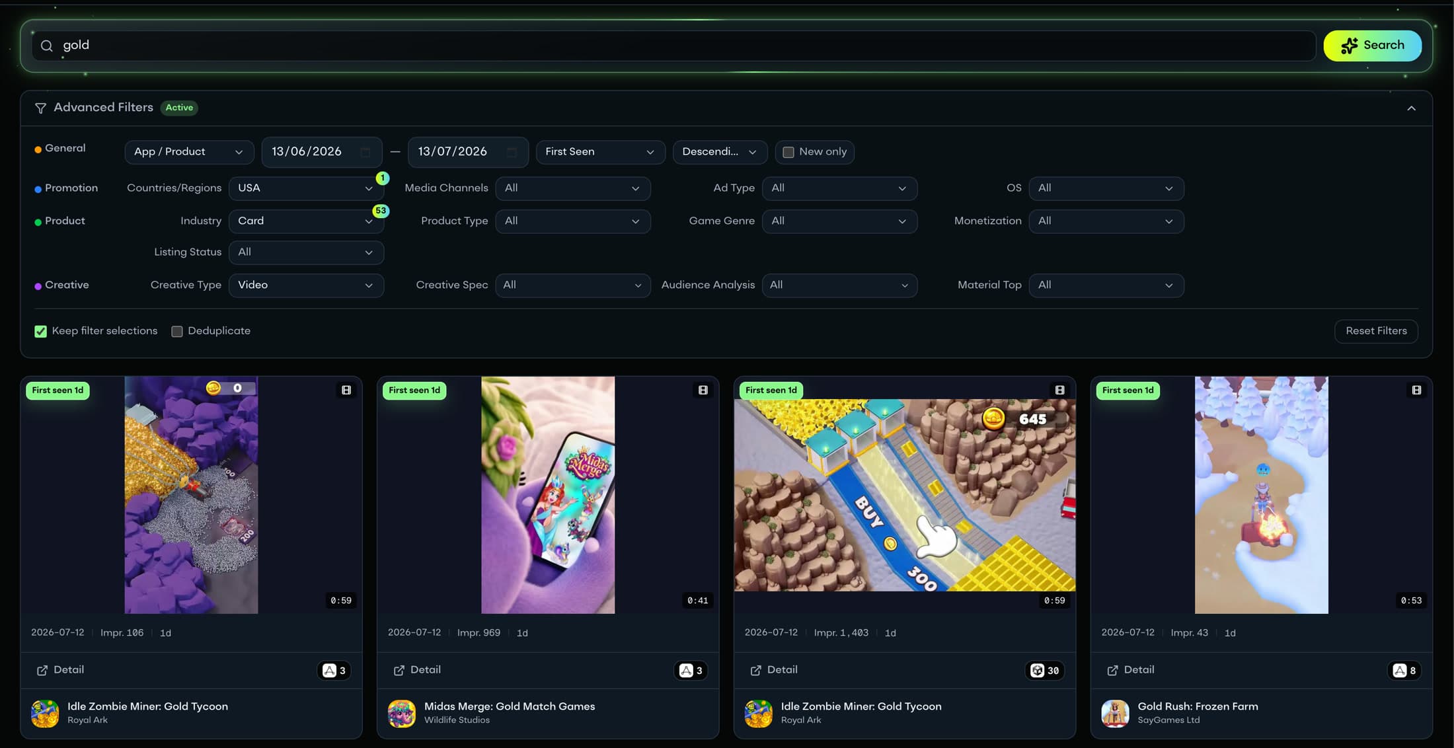This screenshot has height=748, width=1454.
Task: Open the Ad Type dropdown
Action: (x=839, y=188)
